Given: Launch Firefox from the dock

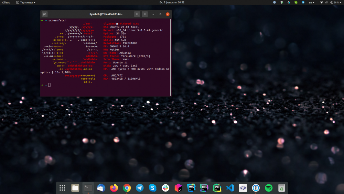Looking at the screenshot, I should click(114, 188).
